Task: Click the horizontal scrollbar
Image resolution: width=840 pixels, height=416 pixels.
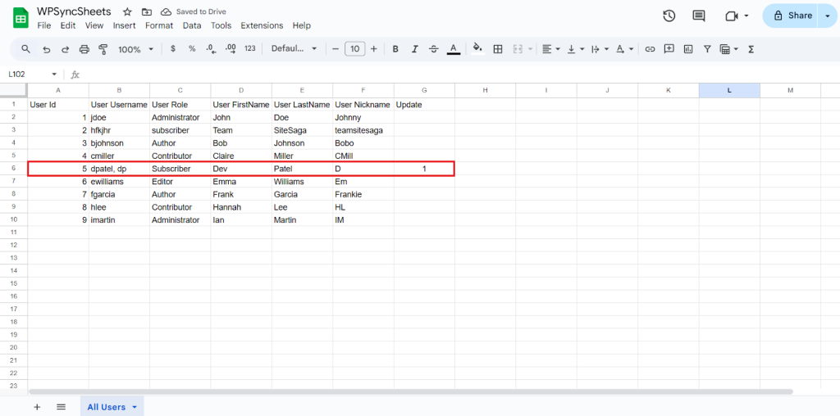Action: pos(411,392)
